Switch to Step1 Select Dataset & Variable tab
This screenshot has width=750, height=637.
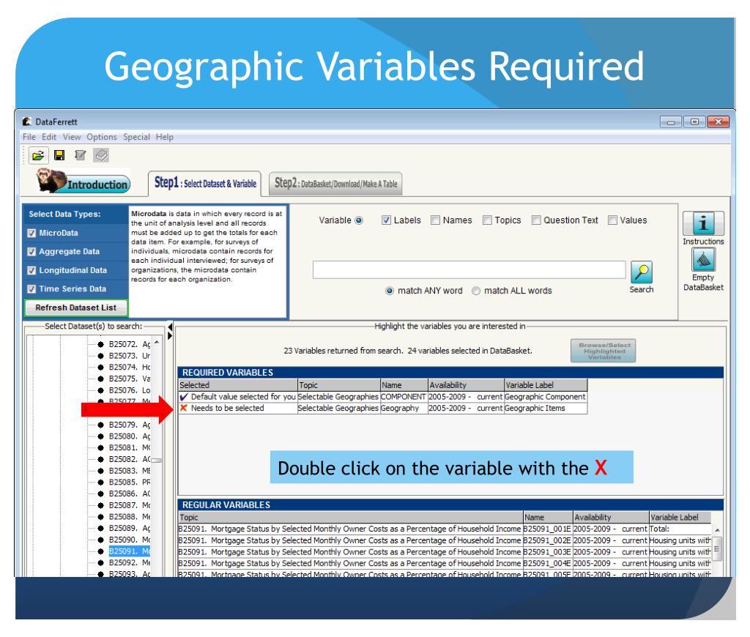click(x=205, y=183)
